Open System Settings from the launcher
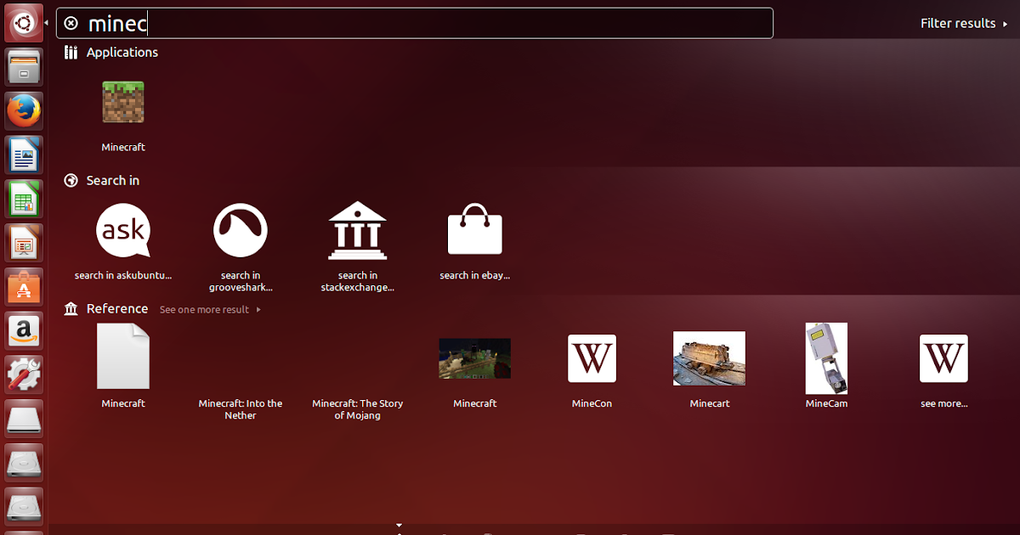The height and width of the screenshot is (535, 1020). click(24, 376)
